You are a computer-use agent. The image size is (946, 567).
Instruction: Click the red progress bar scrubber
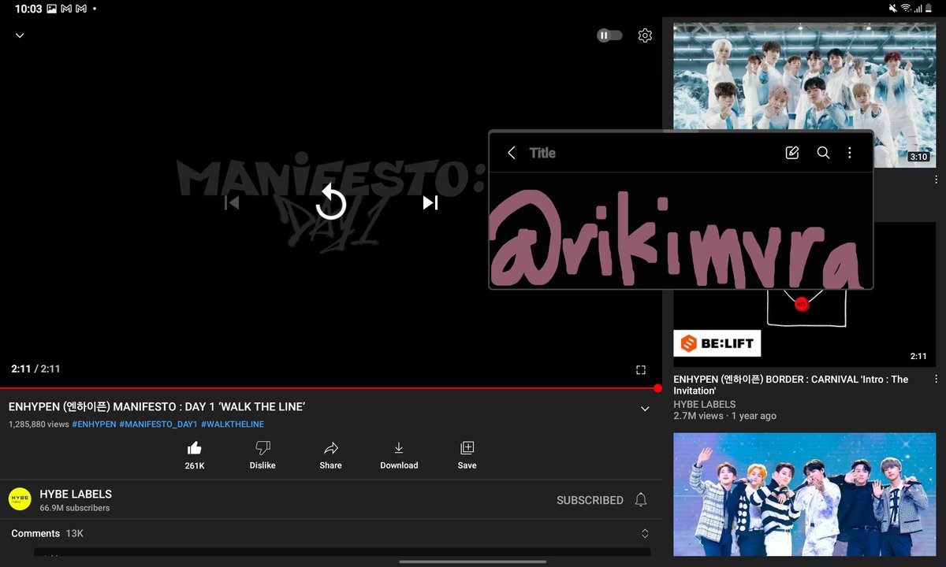[657, 388]
